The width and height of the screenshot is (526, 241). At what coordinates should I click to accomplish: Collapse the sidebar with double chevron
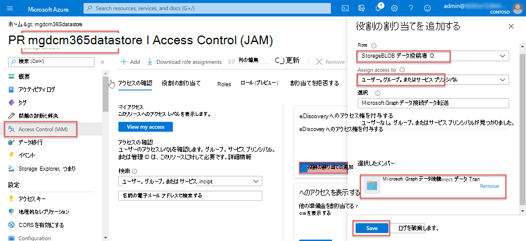point(103,62)
